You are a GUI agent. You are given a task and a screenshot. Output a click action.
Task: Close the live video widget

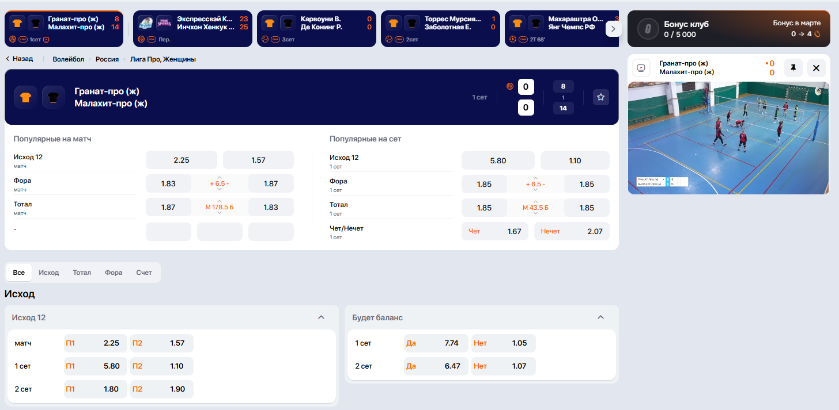[816, 68]
